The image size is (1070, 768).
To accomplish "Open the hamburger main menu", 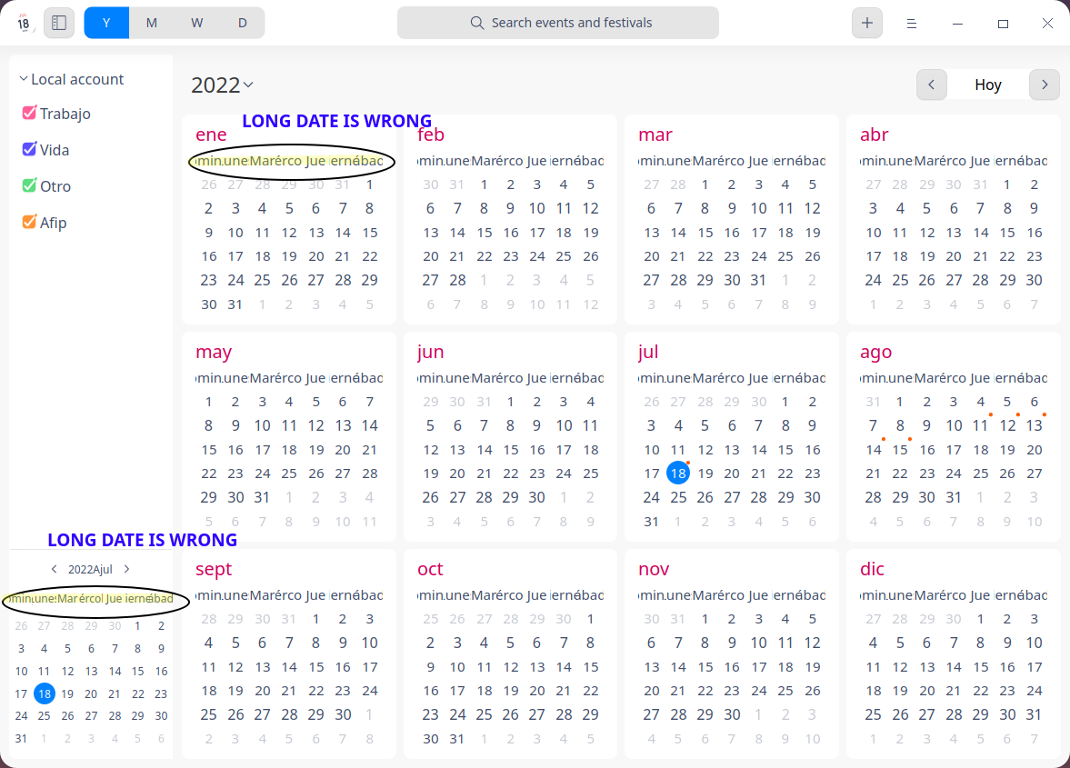I will point(911,24).
